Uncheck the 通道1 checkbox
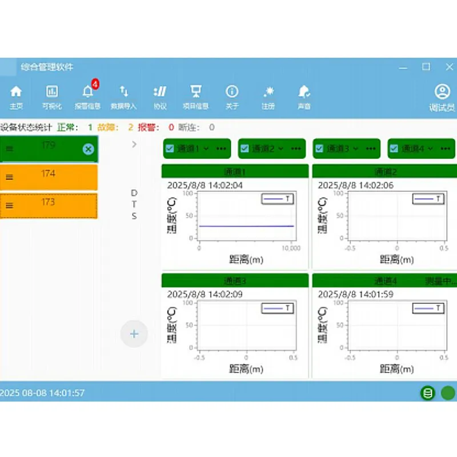Image resolution: width=457 pixels, height=457 pixels. [169, 149]
